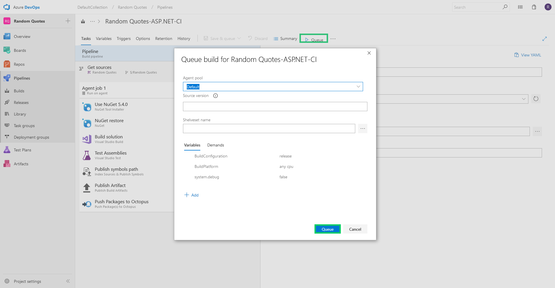
Task: Switch to the Tasks tab
Action: pyautogui.click(x=86, y=38)
